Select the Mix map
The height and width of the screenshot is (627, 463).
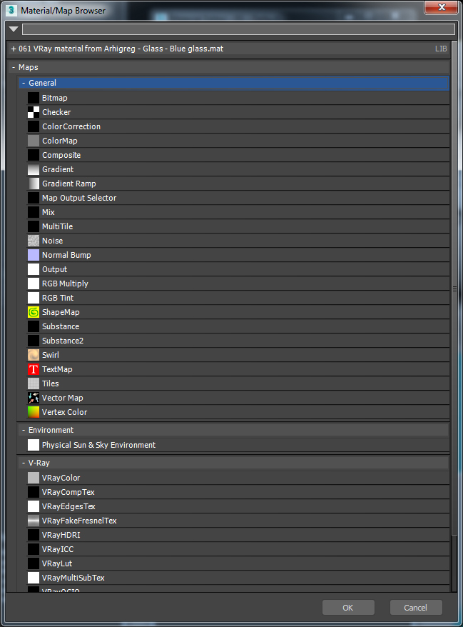coord(238,212)
